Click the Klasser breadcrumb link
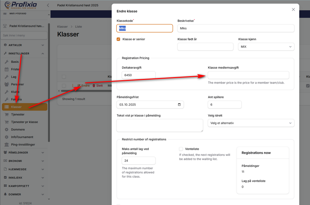The width and height of the screenshot is (310, 205). pyautogui.click(x=62, y=27)
